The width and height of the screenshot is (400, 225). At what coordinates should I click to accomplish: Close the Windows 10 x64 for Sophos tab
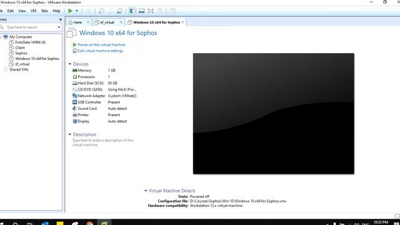(182, 22)
